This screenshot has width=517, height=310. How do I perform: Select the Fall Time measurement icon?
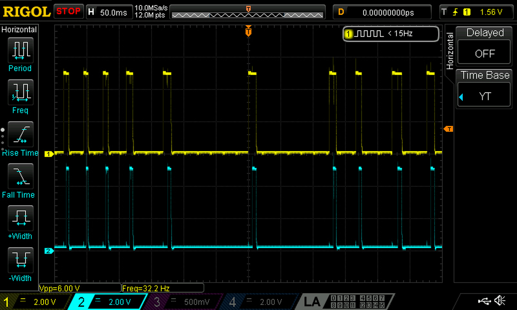[20, 176]
